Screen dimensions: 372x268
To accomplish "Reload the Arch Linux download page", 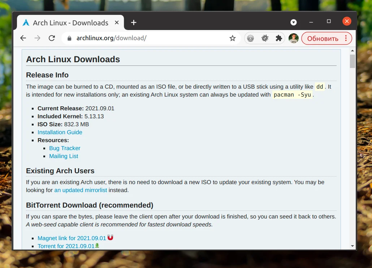I will point(52,38).
